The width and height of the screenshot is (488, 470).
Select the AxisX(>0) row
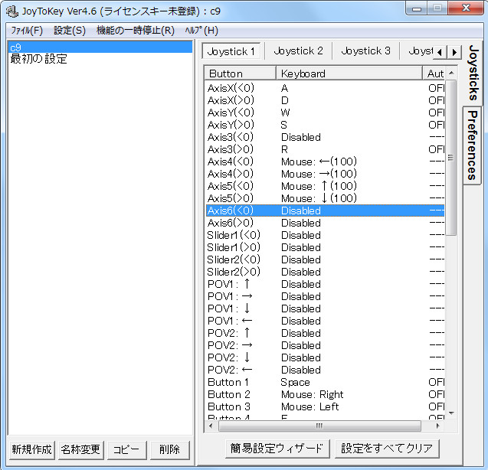coord(326,100)
